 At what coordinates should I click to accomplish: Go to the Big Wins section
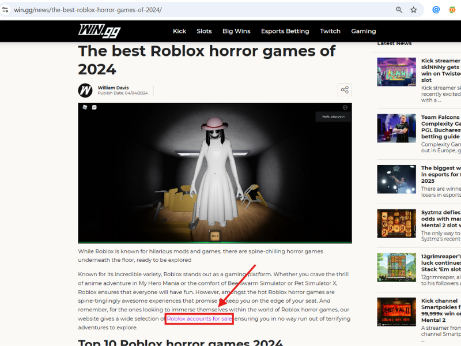(x=236, y=31)
